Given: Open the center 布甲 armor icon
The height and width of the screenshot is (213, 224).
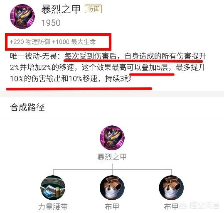Looking at the screenshot, I should [x=112, y=188].
